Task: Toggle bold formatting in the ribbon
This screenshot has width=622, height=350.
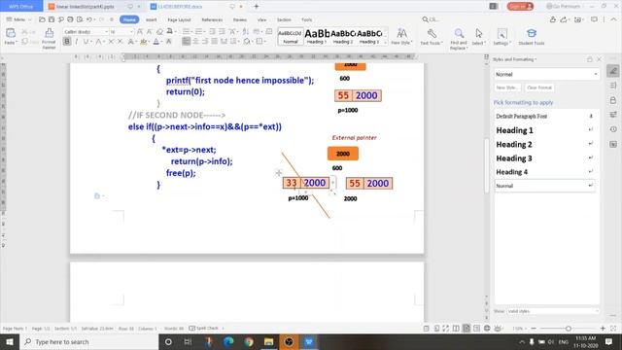Action: tap(67, 41)
